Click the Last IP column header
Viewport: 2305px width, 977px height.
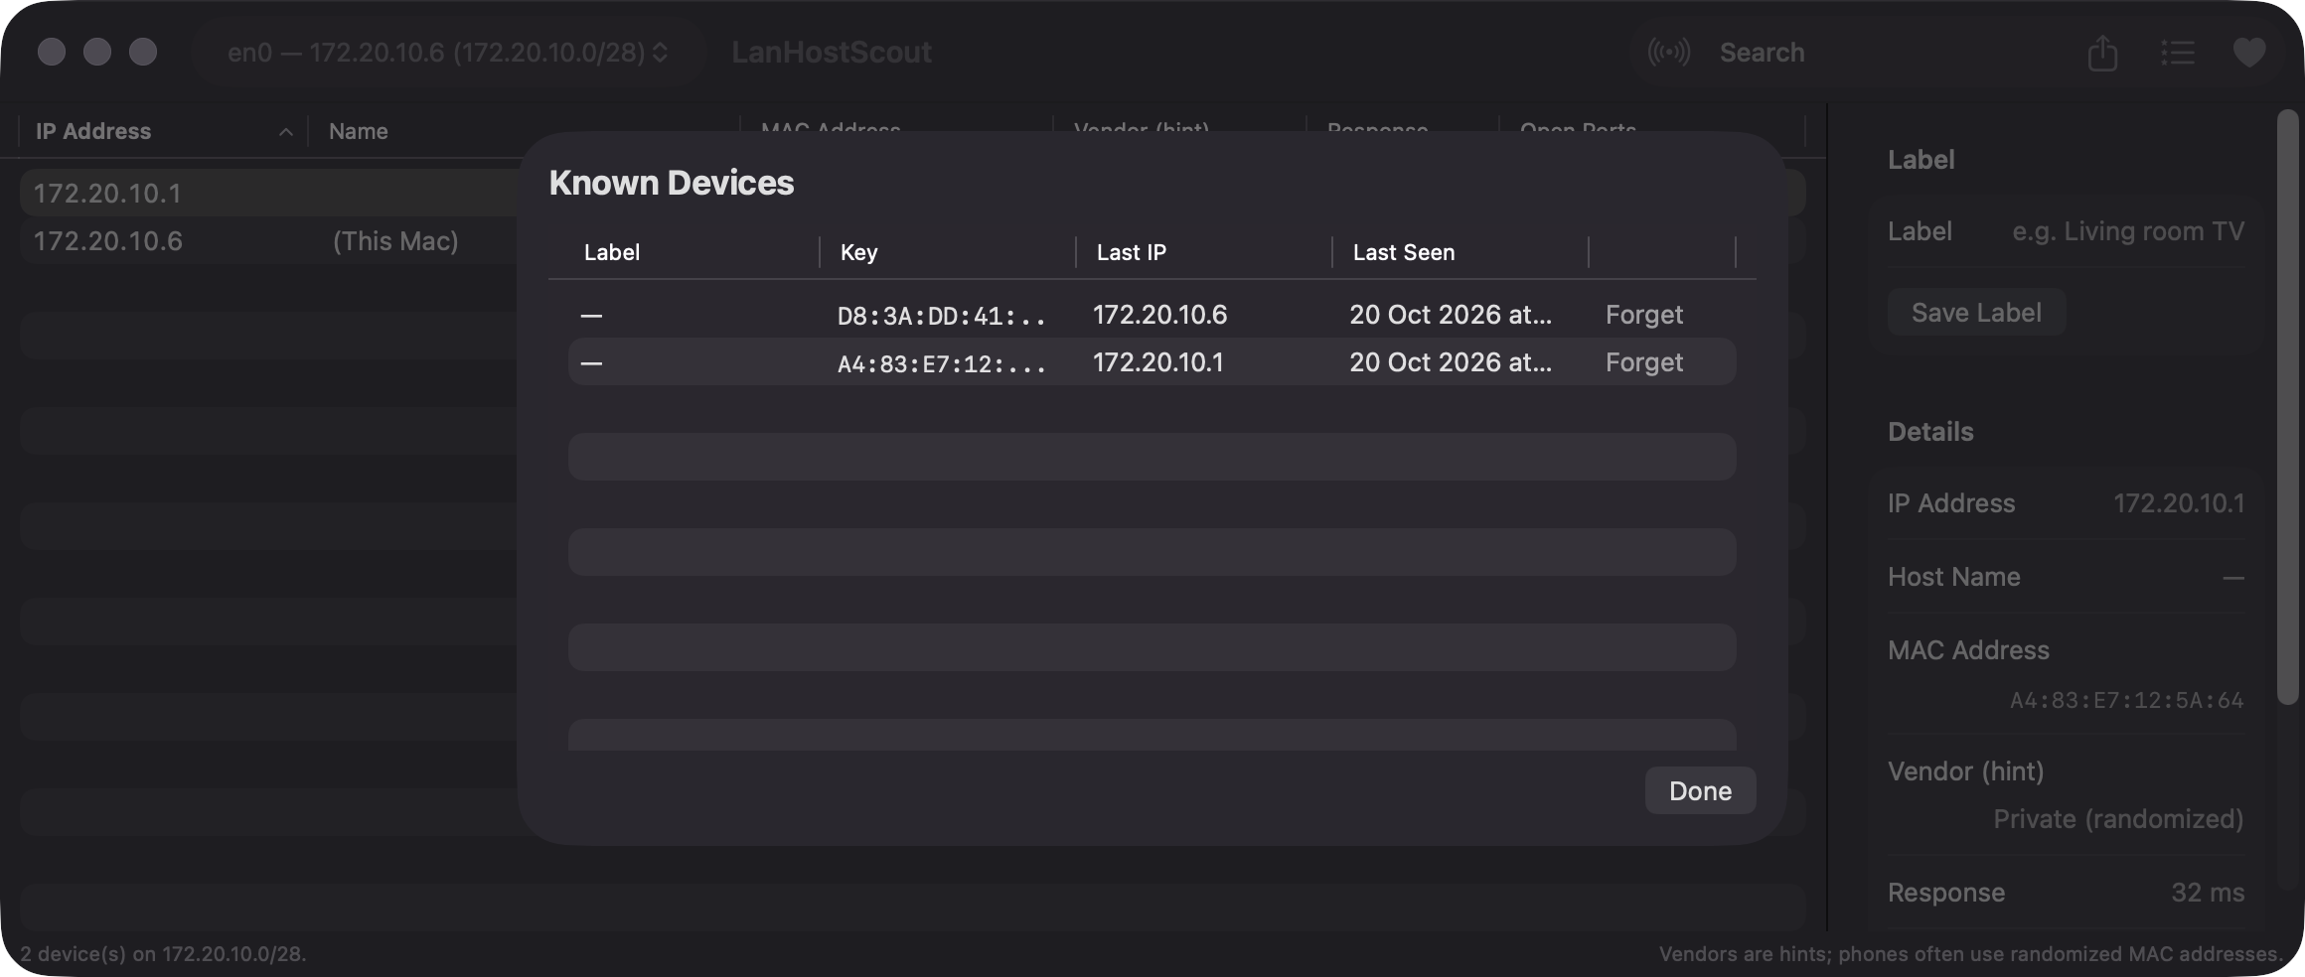[1131, 252]
